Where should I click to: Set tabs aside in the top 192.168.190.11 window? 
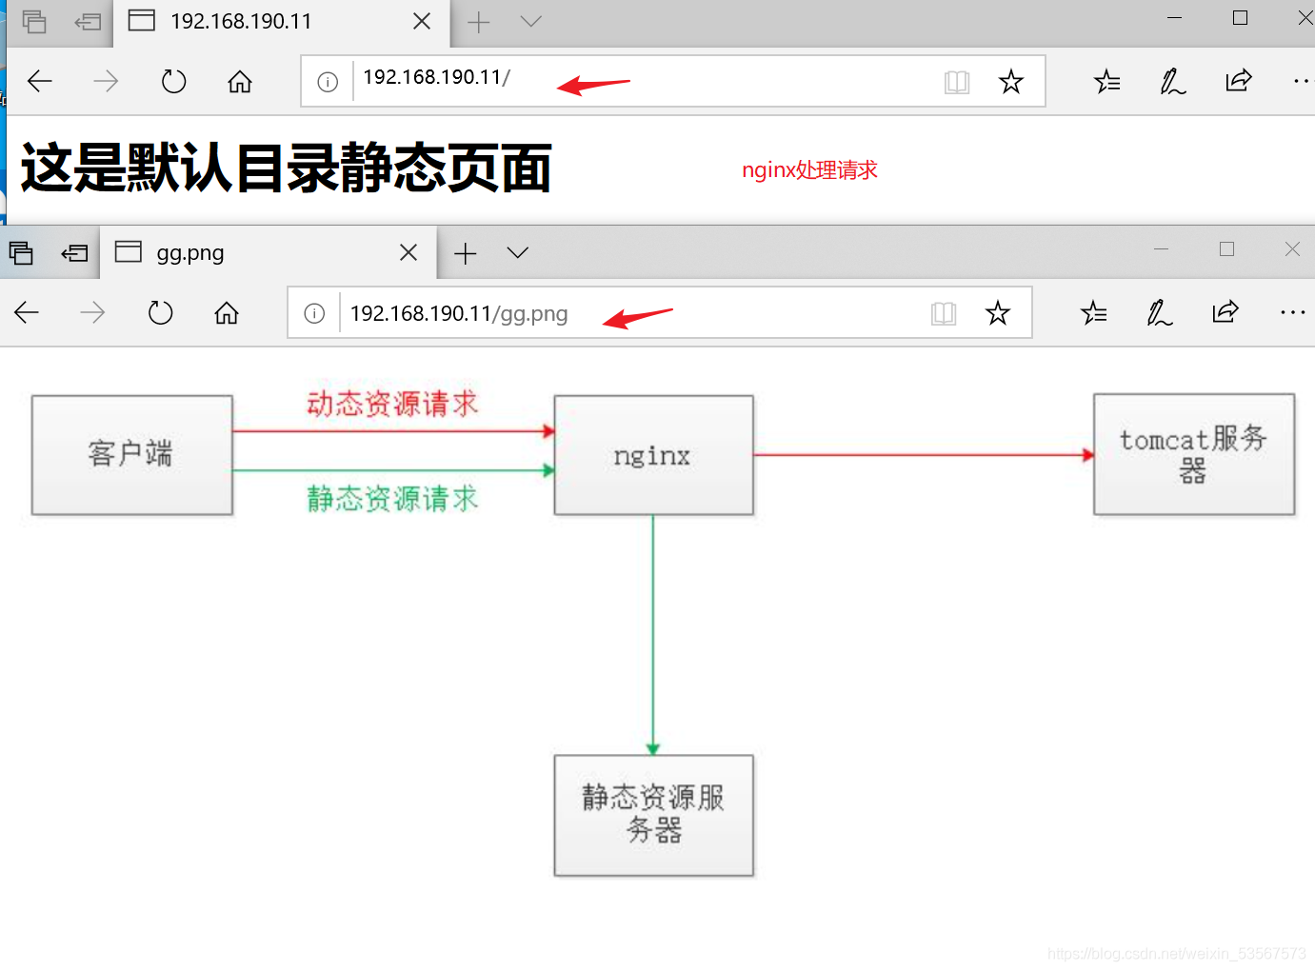pos(88,21)
